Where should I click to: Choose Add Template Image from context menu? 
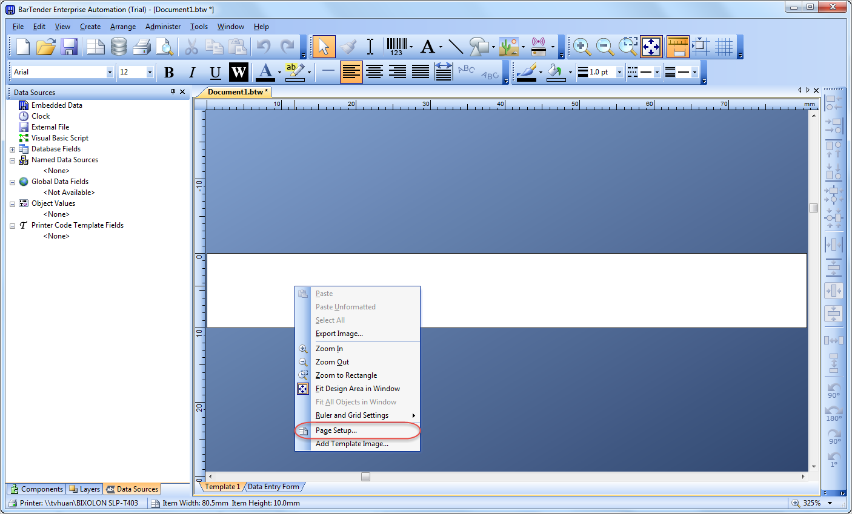(358, 444)
